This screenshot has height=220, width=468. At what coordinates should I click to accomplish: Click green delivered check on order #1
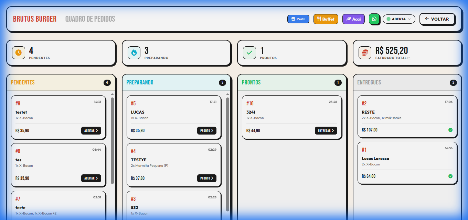[x=450, y=176]
